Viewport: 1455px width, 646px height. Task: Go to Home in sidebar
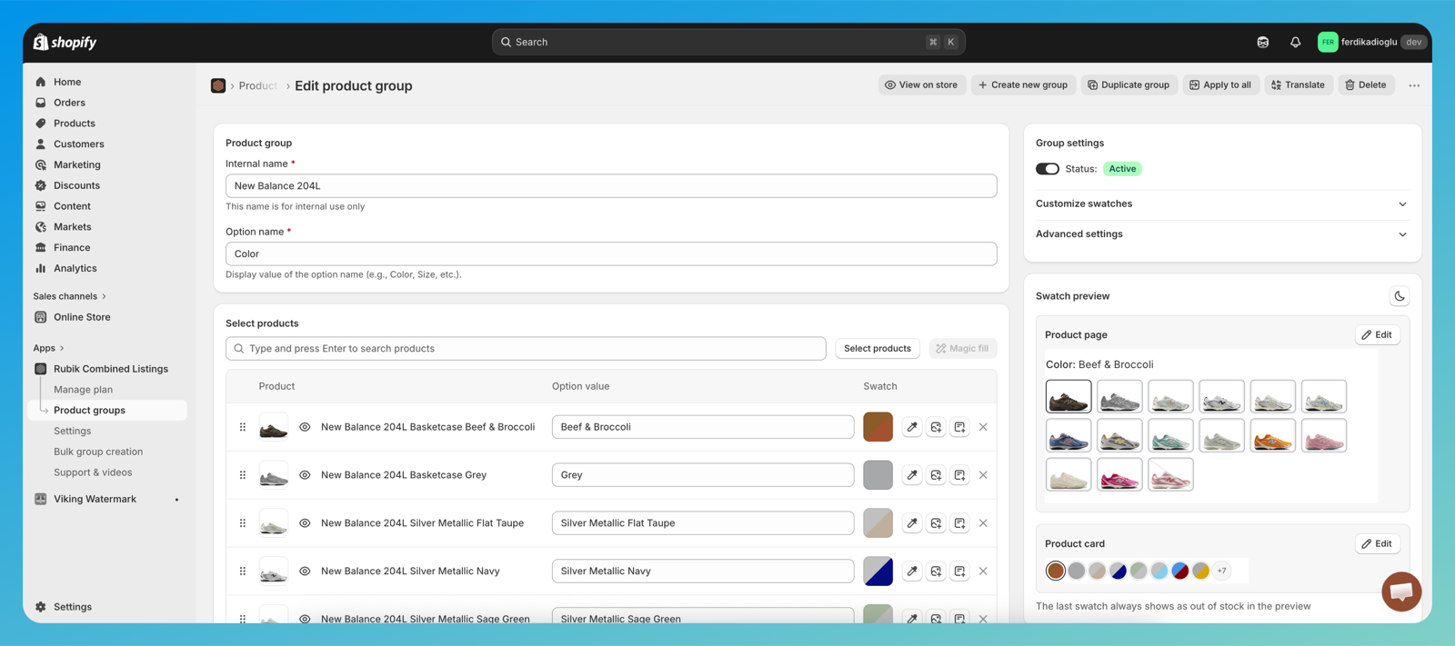tap(67, 82)
